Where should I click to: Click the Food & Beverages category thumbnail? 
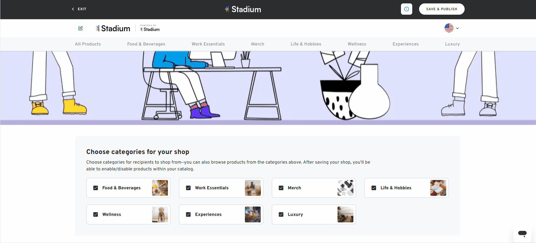[x=160, y=188]
